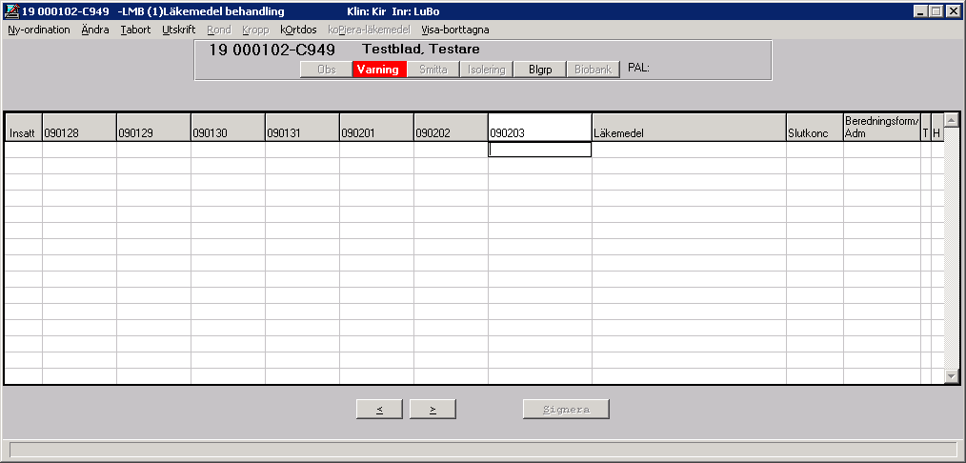Click the scrollbar up arrow of the grid

pos(952,120)
